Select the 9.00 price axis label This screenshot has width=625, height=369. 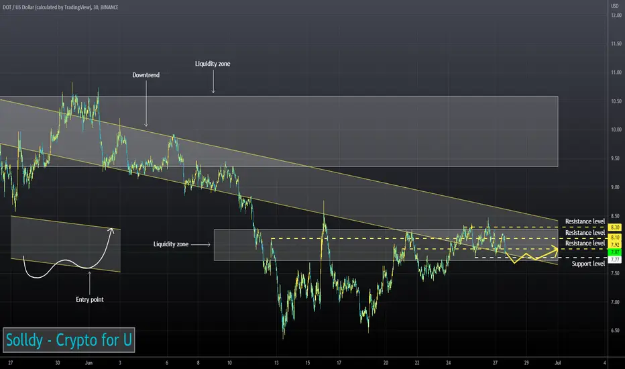point(616,187)
